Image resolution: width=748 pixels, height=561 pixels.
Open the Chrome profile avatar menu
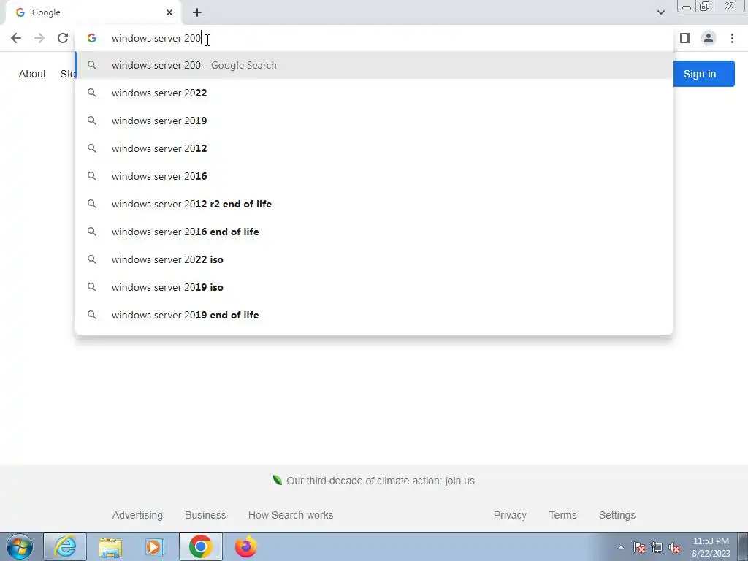pos(709,38)
